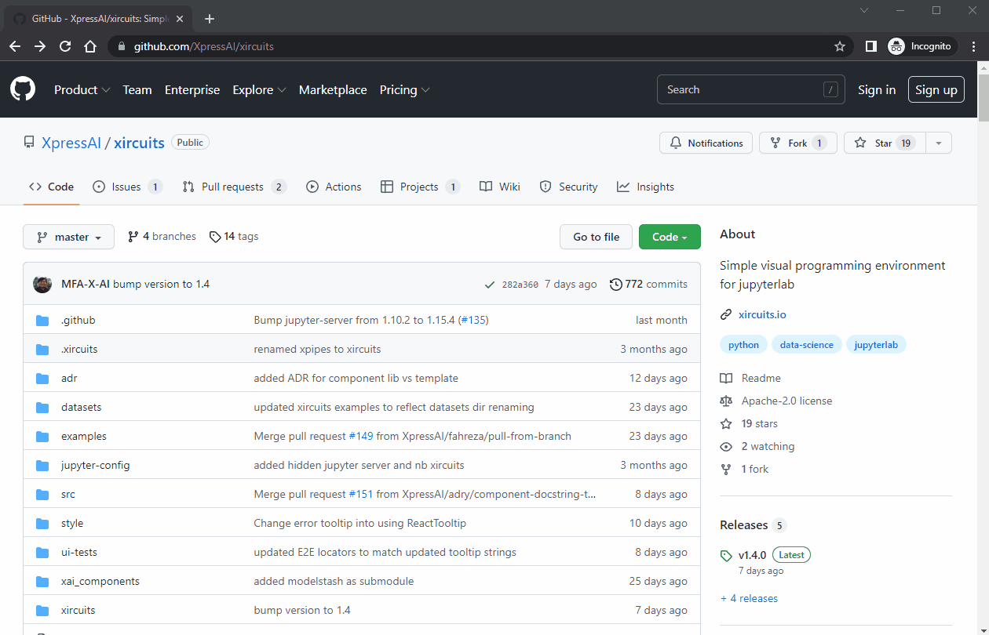Switch to the Pull requests tab
The image size is (989, 635).
[x=234, y=187]
